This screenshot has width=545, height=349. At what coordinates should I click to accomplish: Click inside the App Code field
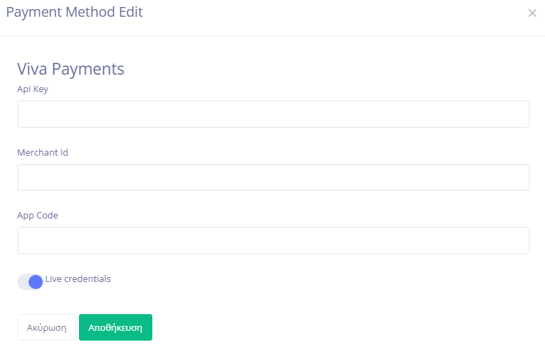point(273,240)
